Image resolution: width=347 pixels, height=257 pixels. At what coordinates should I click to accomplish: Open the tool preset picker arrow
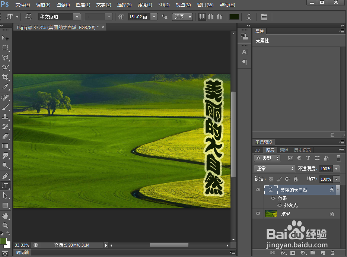tap(17, 17)
